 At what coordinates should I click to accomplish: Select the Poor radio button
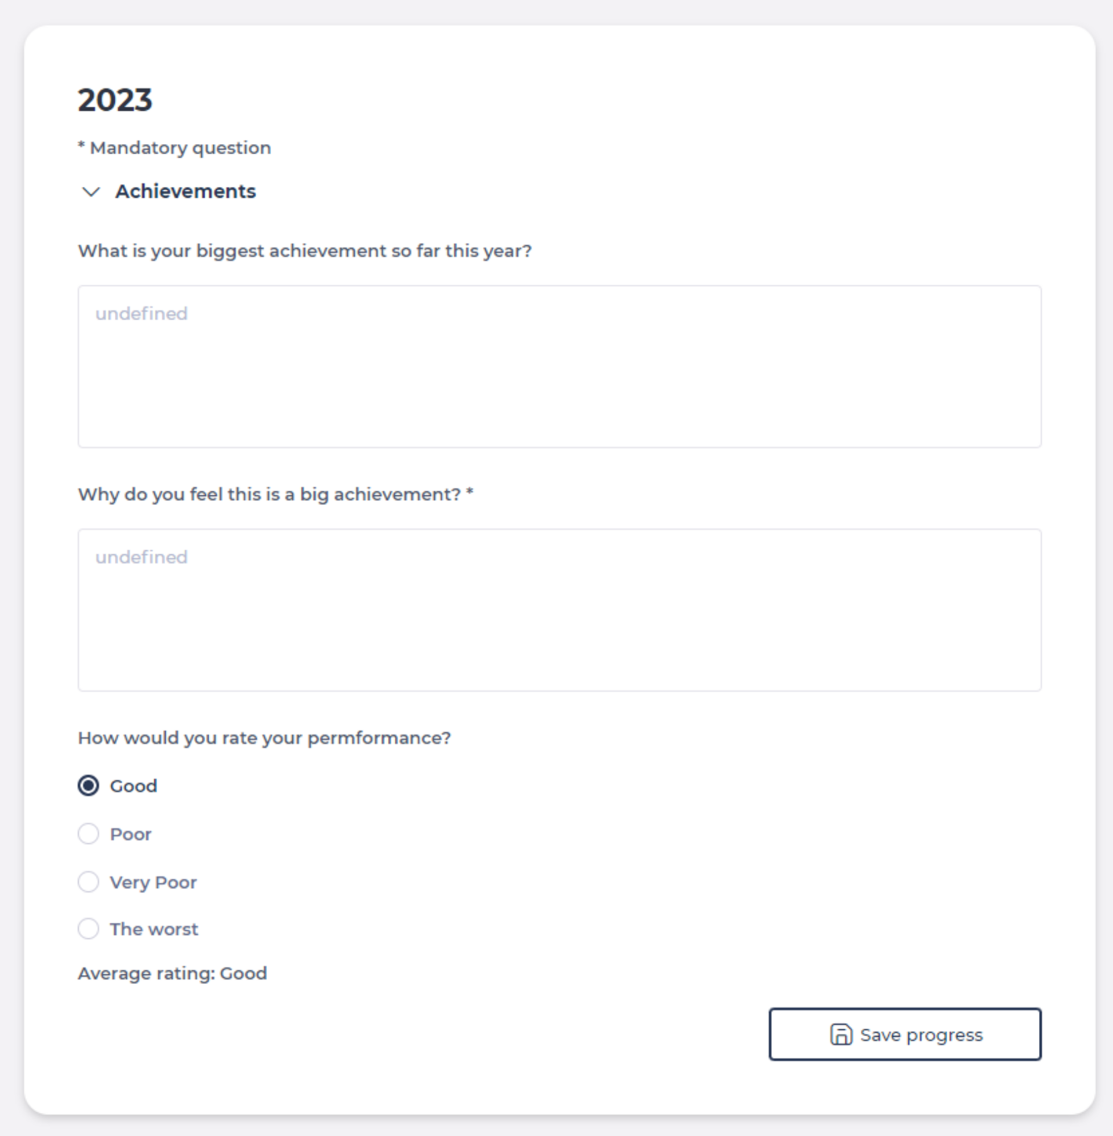click(88, 833)
